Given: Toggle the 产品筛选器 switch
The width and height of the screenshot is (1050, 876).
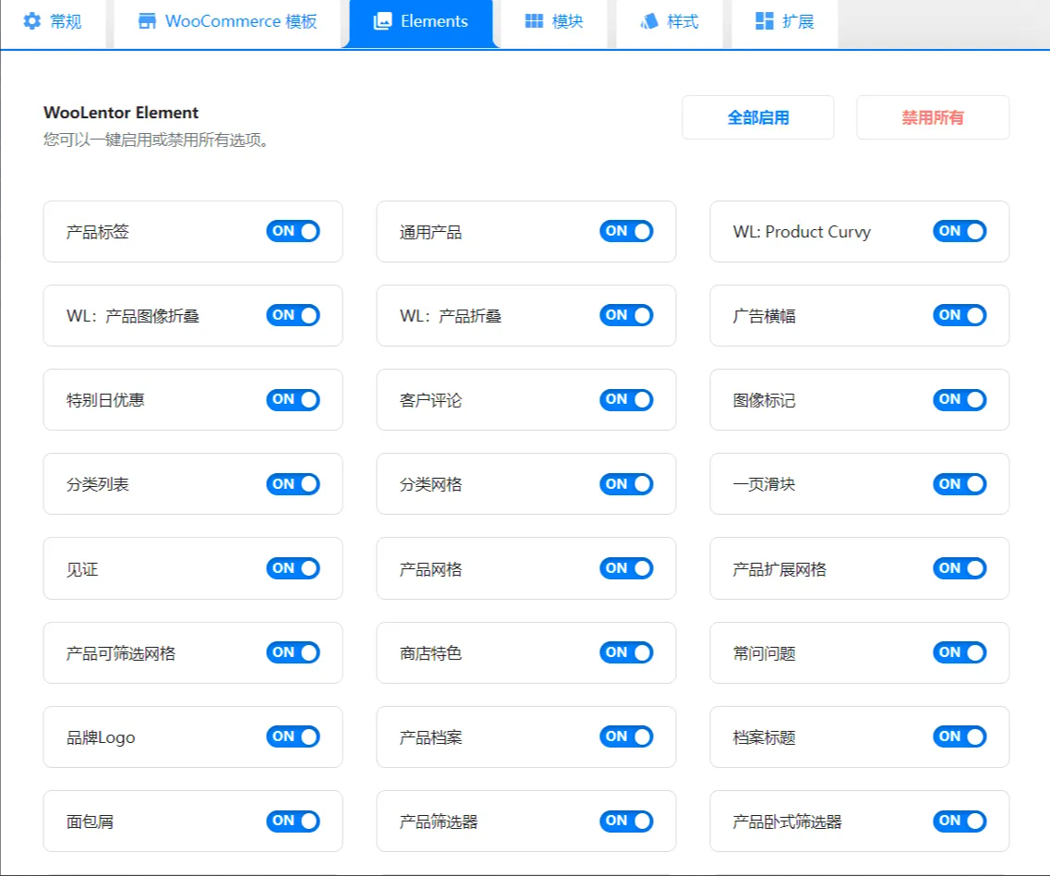Looking at the screenshot, I should [626, 821].
